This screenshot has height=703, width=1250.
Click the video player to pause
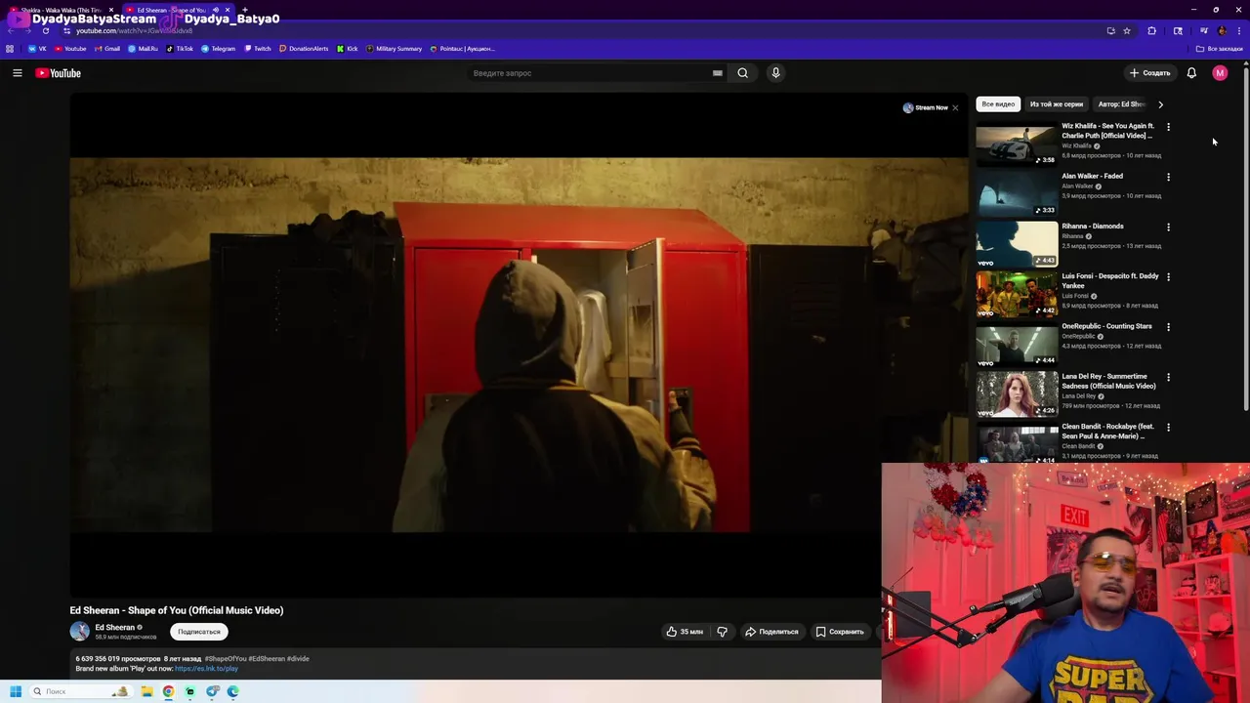coord(519,345)
